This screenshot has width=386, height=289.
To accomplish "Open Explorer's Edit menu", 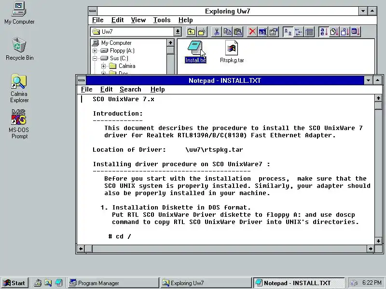I will pyautogui.click(x=117, y=20).
